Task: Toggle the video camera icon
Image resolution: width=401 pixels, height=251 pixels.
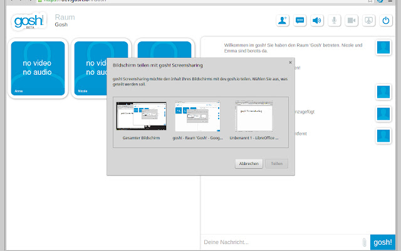Action: (x=352, y=21)
